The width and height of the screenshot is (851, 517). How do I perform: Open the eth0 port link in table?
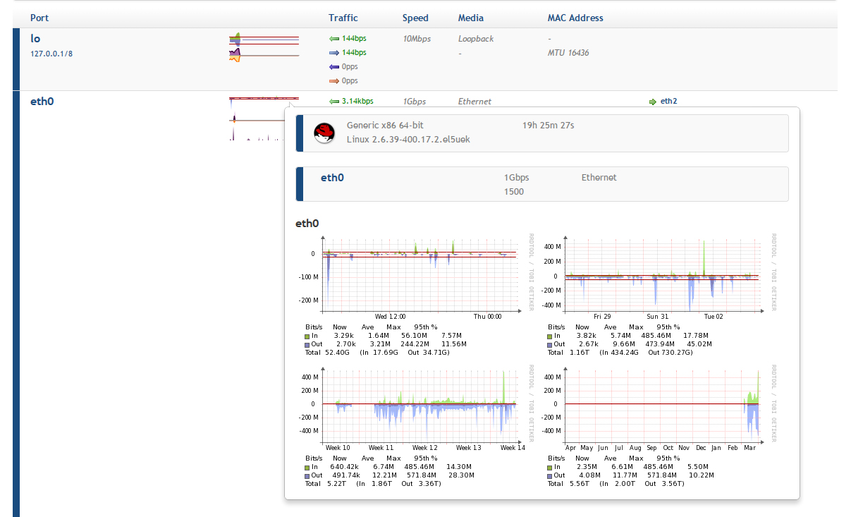[42, 102]
